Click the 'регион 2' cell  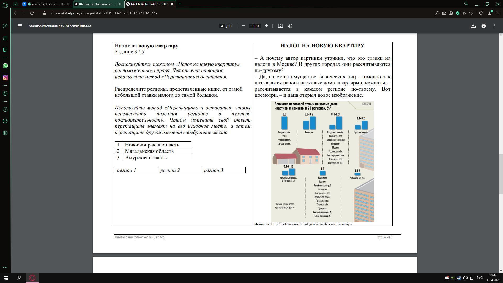180,170
